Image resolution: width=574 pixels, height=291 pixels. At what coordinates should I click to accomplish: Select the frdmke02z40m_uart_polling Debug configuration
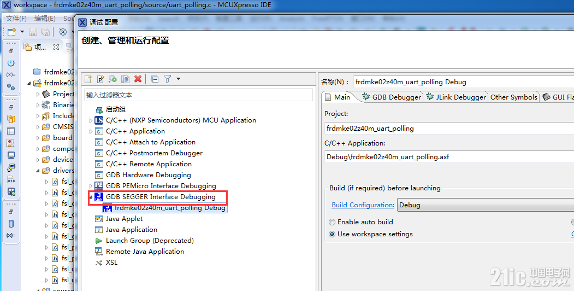[170, 208]
